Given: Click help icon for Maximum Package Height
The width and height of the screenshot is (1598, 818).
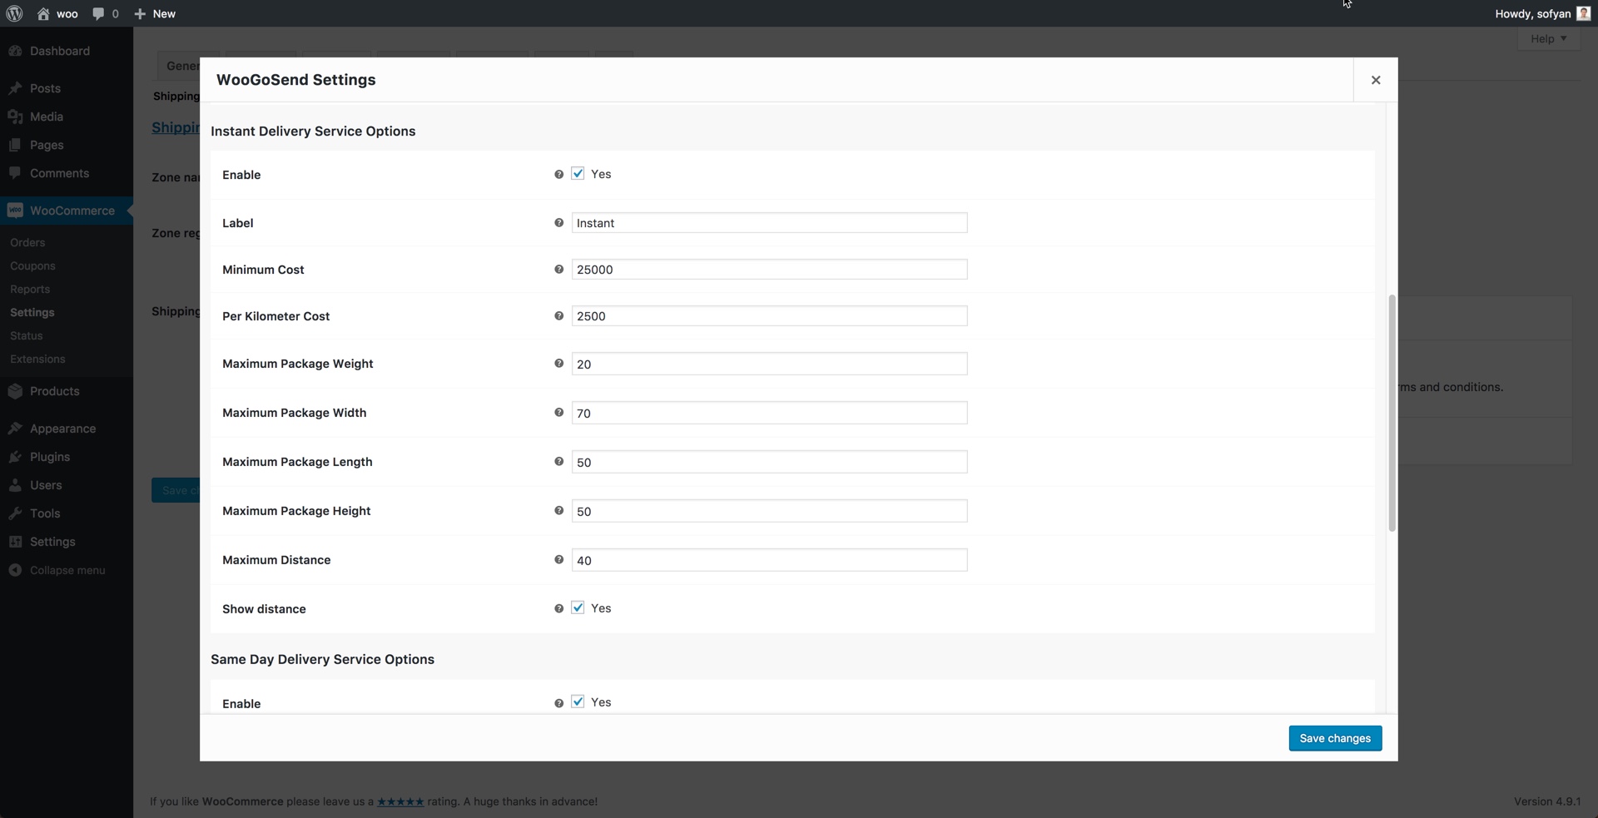Looking at the screenshot, I should [558, 511].
